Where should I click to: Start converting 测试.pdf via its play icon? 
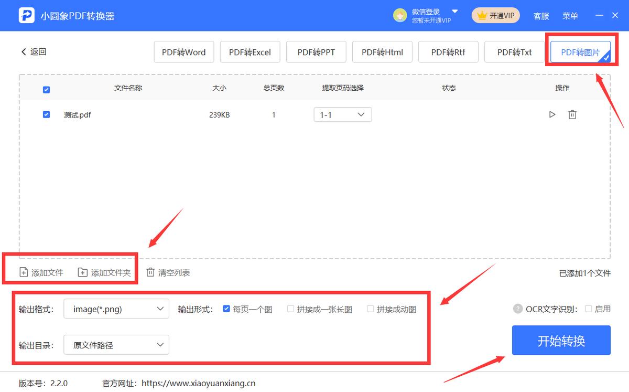tap(552, 114)
